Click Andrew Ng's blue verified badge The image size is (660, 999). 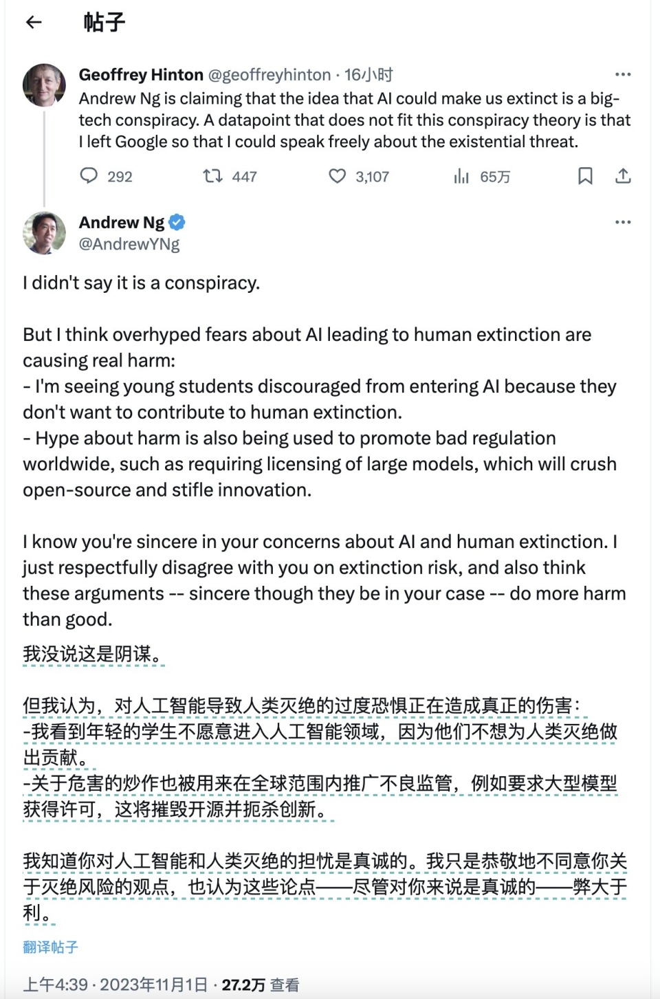tap(175, 221)
